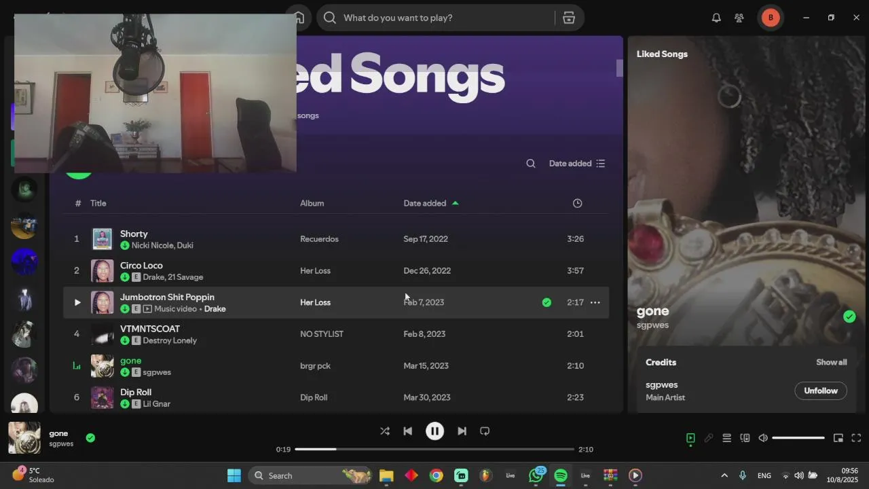Toggle the Now Playing view button
The height and width of the screenshot is (489, 869).
pyautogui.click(x=690, y=438)
